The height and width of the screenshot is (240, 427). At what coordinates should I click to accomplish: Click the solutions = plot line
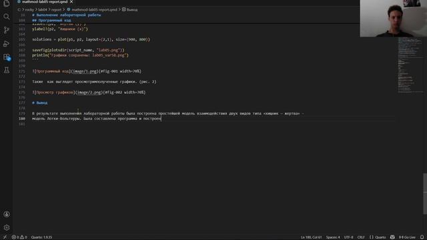(x=91, y=39)
